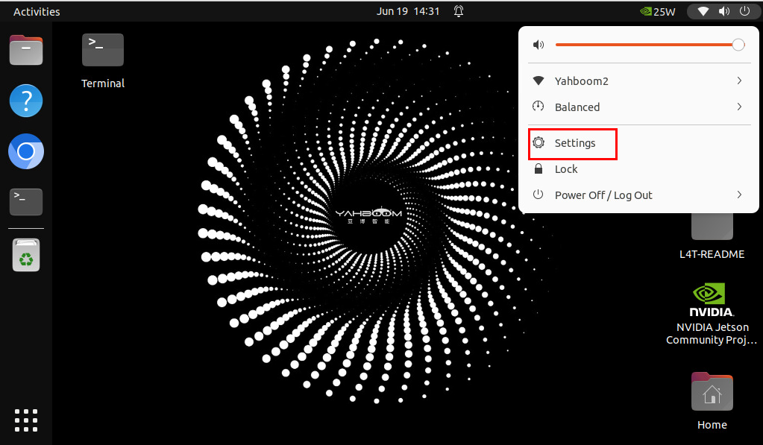763x445 pixels.
Task: Mute using the volume speaker icon
Action: 539,45
